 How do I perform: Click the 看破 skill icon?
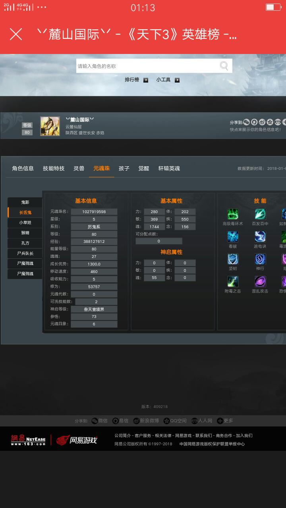click(233, 237)
